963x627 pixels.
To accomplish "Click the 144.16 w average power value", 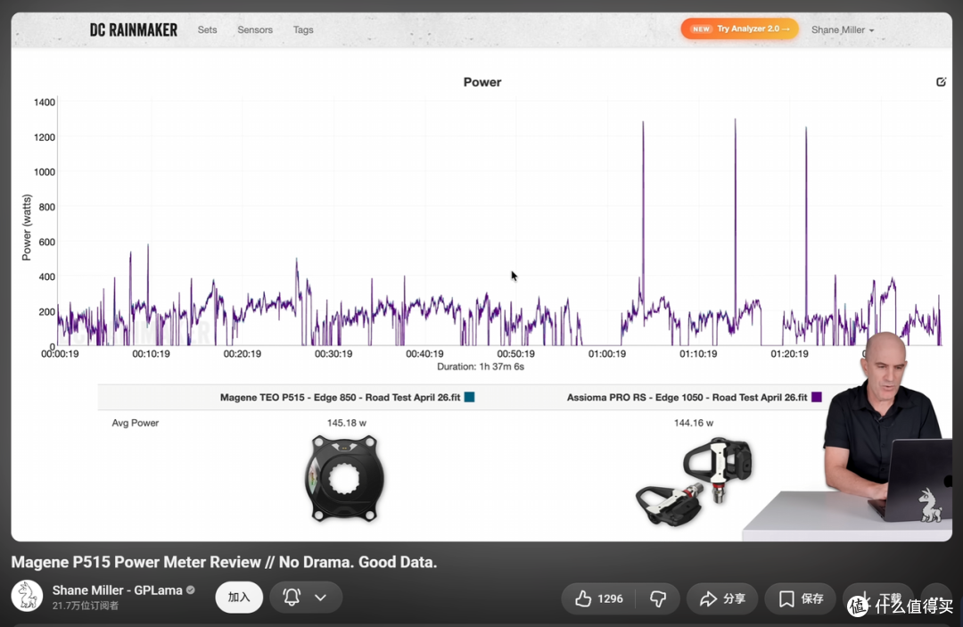I will [x=694, y=423].
